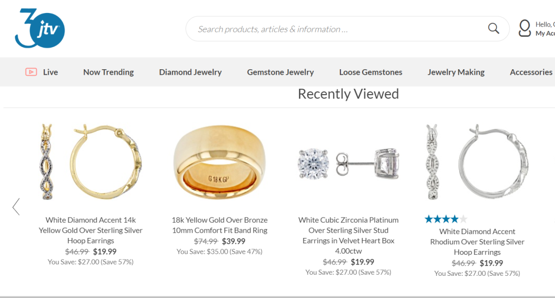Click the search products input field

click(x=336, y=29)
